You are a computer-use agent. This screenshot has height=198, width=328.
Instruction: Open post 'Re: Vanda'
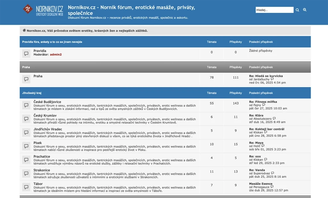click(257, 170)
